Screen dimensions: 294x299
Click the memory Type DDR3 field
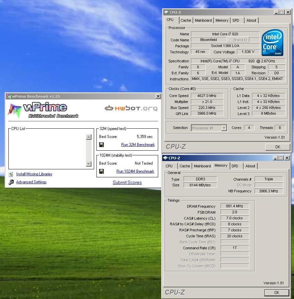coord(200,179)
